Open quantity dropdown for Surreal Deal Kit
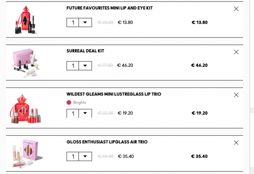The height and width of the screenshot is (174, 254). coord(85,65)
